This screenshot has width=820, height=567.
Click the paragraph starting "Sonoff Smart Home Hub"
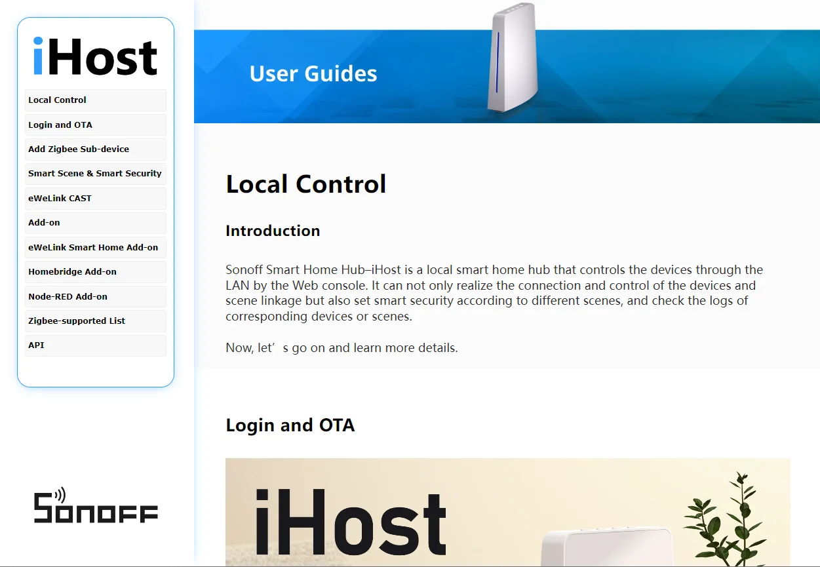point(494,293)
